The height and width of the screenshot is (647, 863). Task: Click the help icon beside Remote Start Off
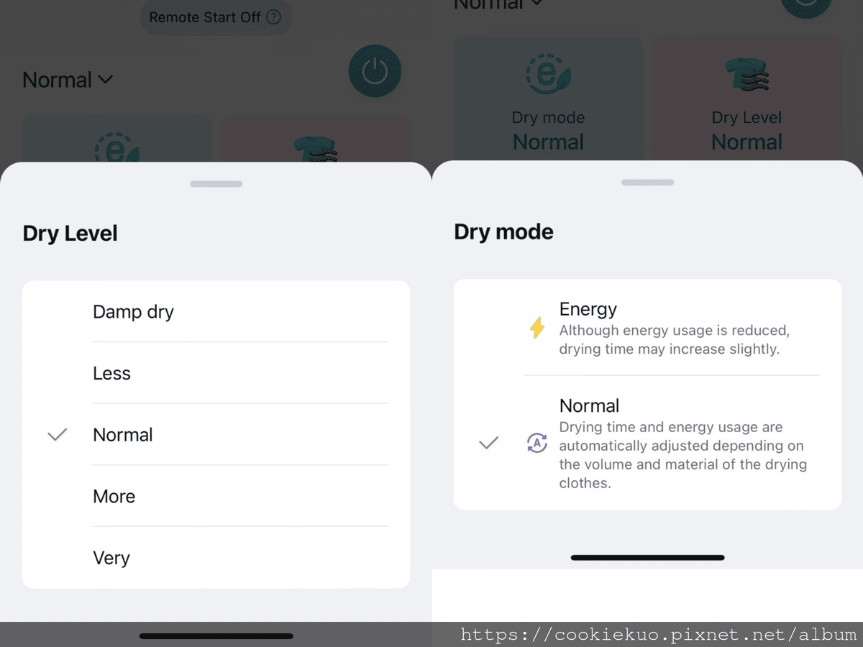click(x=273, y=17)
